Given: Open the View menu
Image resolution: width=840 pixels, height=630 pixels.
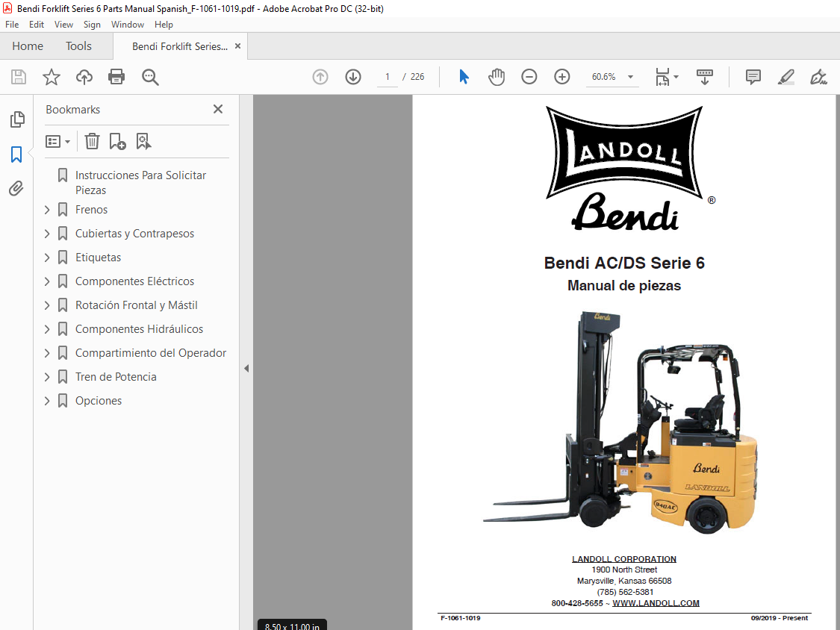Looking at the screenshot, I should [x=63, y=25].
